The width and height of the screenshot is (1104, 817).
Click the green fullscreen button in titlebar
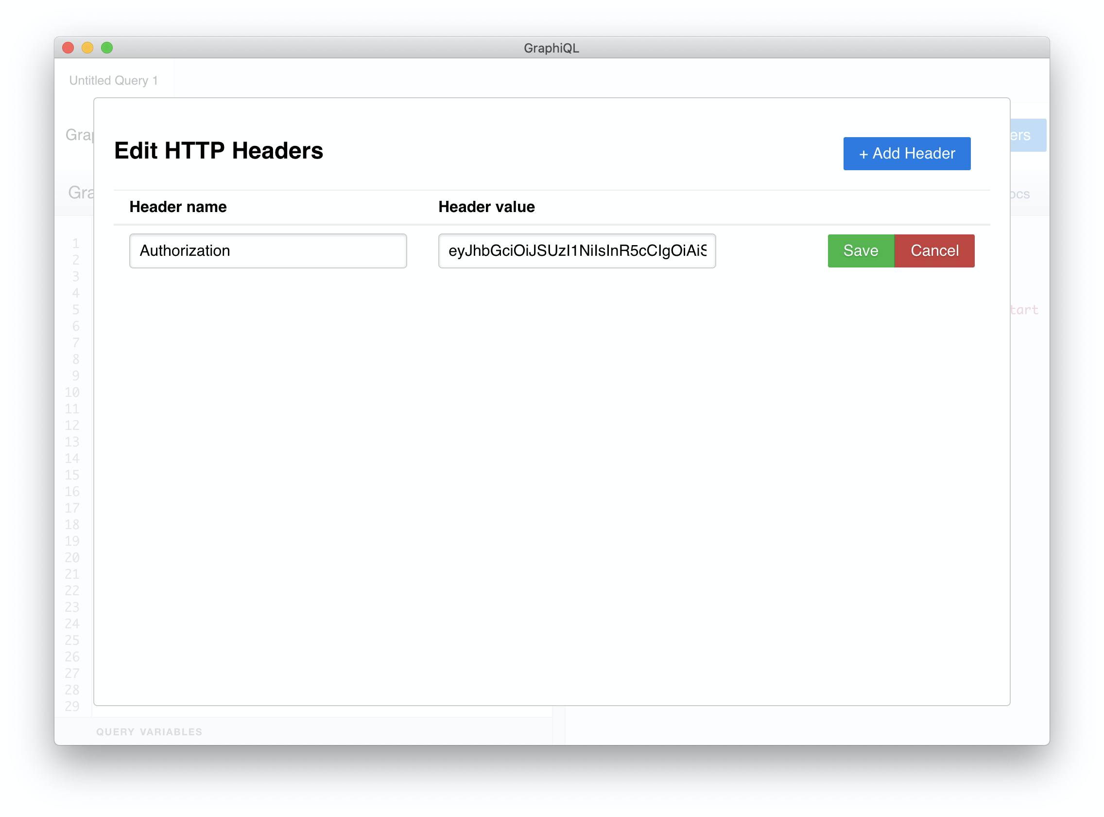click(x=108, y=47)
